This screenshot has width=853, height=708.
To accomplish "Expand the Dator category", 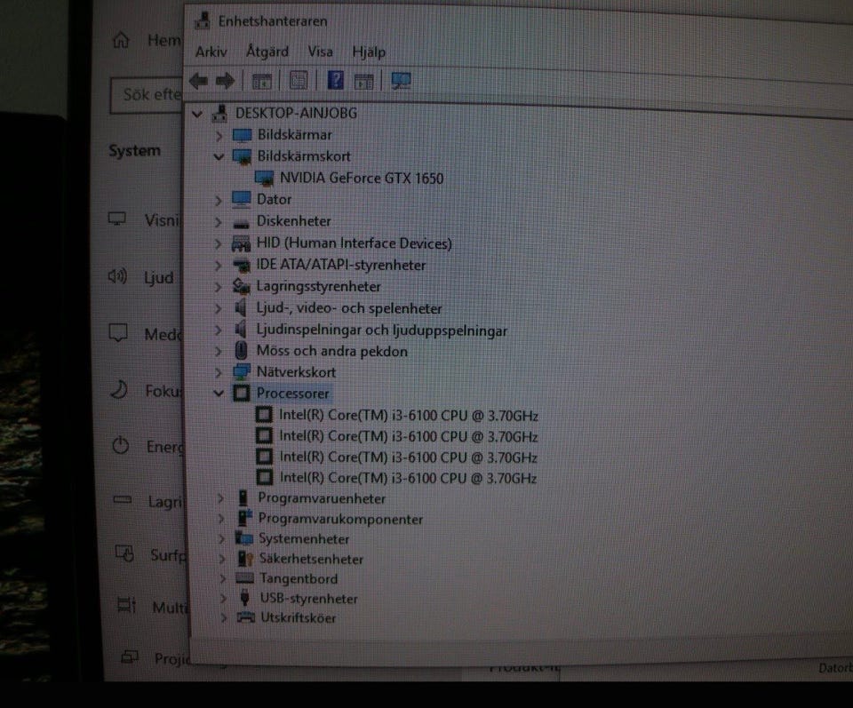I will (219, 201).
